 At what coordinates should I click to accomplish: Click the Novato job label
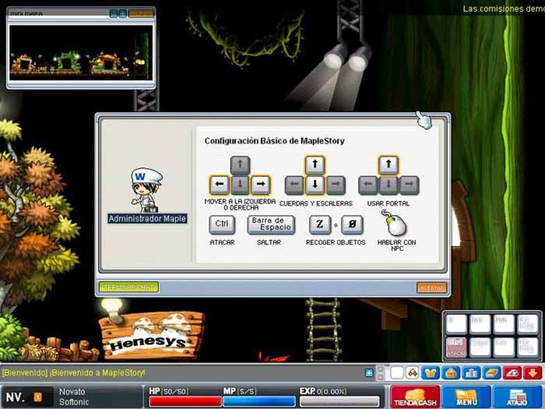[72, 392]
